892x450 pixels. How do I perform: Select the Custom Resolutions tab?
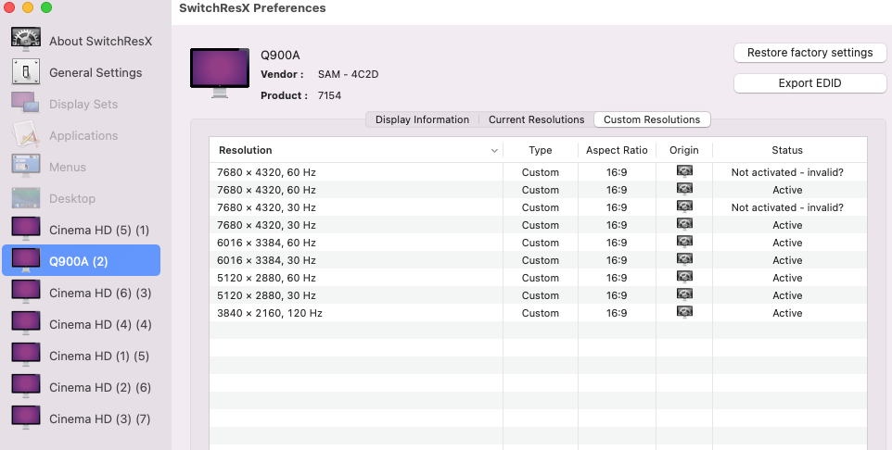[x=652, y=119]
